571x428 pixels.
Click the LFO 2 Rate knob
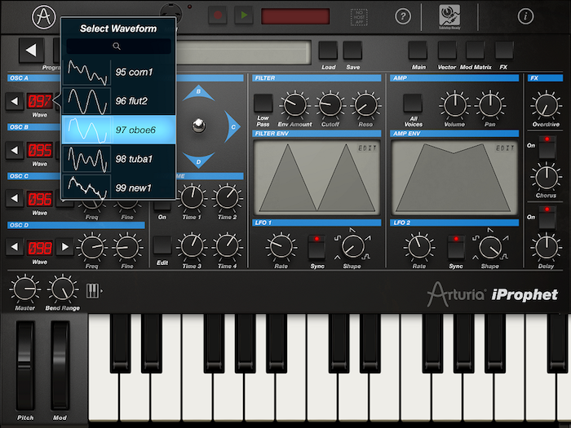(x=418, y=247)
